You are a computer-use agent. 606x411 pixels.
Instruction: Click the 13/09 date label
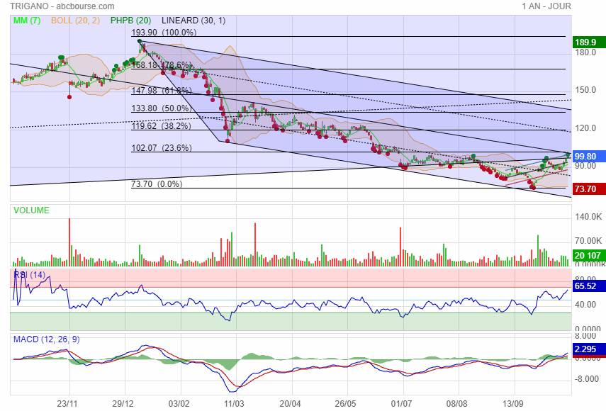click(513, 404)
